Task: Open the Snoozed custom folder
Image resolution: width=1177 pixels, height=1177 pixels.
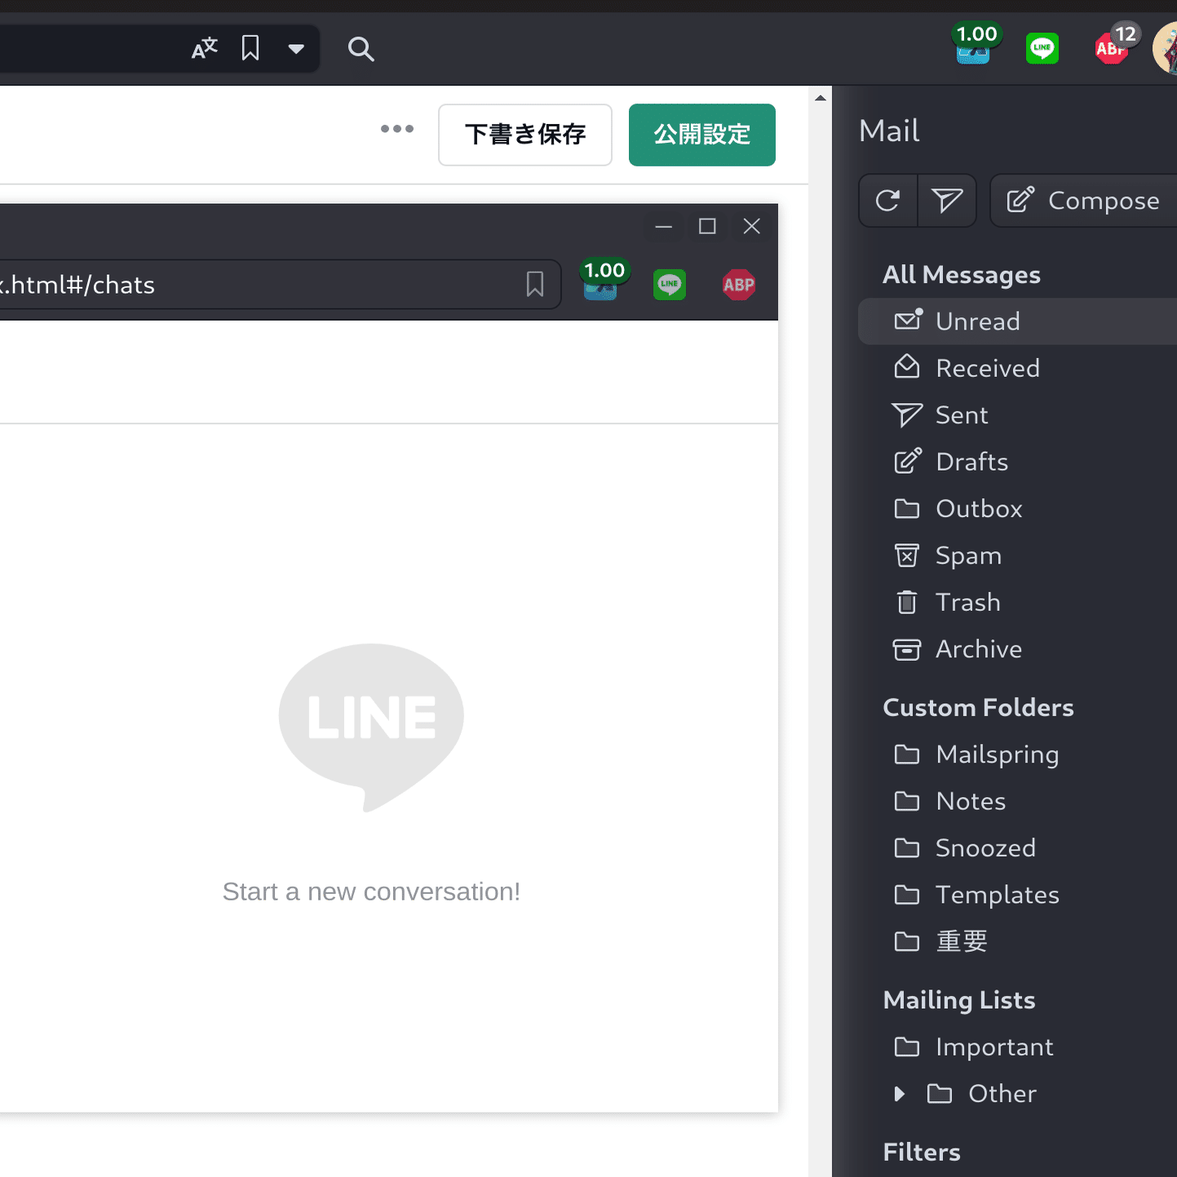Action: [x=1017, y=848]
